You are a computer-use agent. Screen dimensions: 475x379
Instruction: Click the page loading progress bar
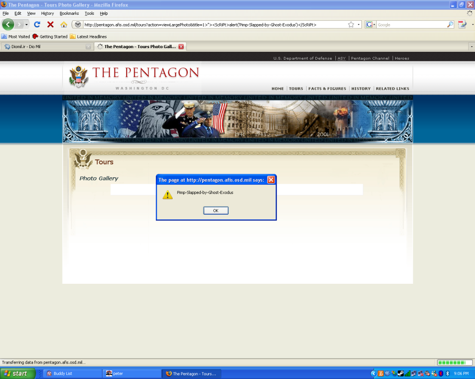pyautogui.click(x=455, y=362)
